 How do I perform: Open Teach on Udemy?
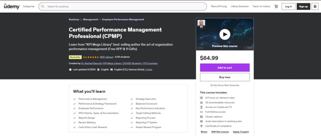click(261, 6)
